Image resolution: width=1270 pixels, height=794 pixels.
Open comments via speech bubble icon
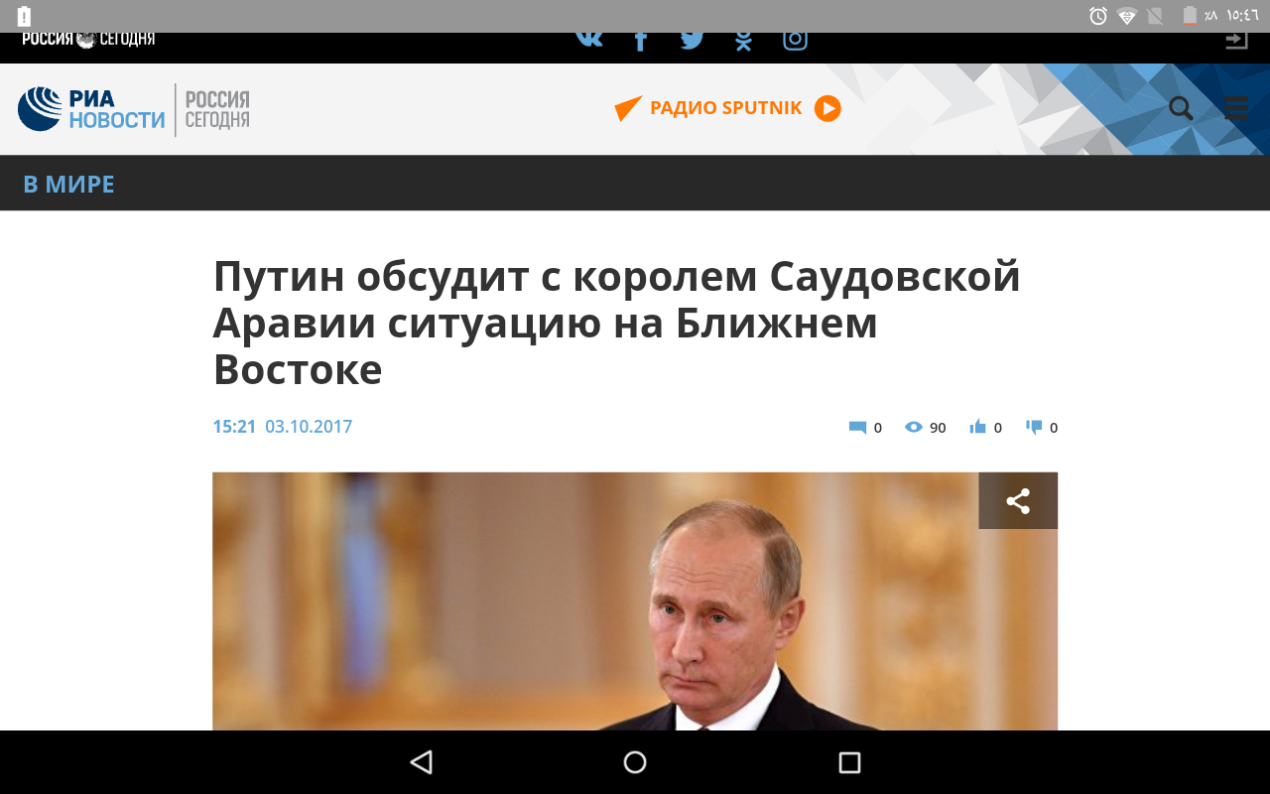coord(857,428)
